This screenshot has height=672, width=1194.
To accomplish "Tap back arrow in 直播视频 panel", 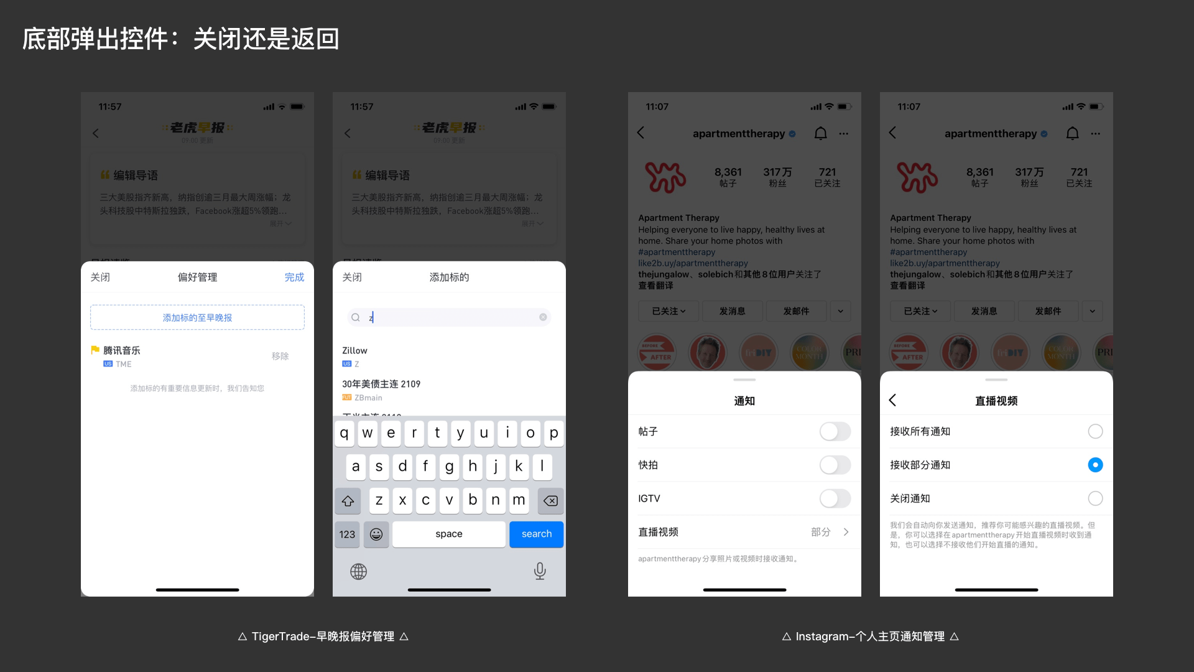I will pyautogui.click(x=893, y=401).
